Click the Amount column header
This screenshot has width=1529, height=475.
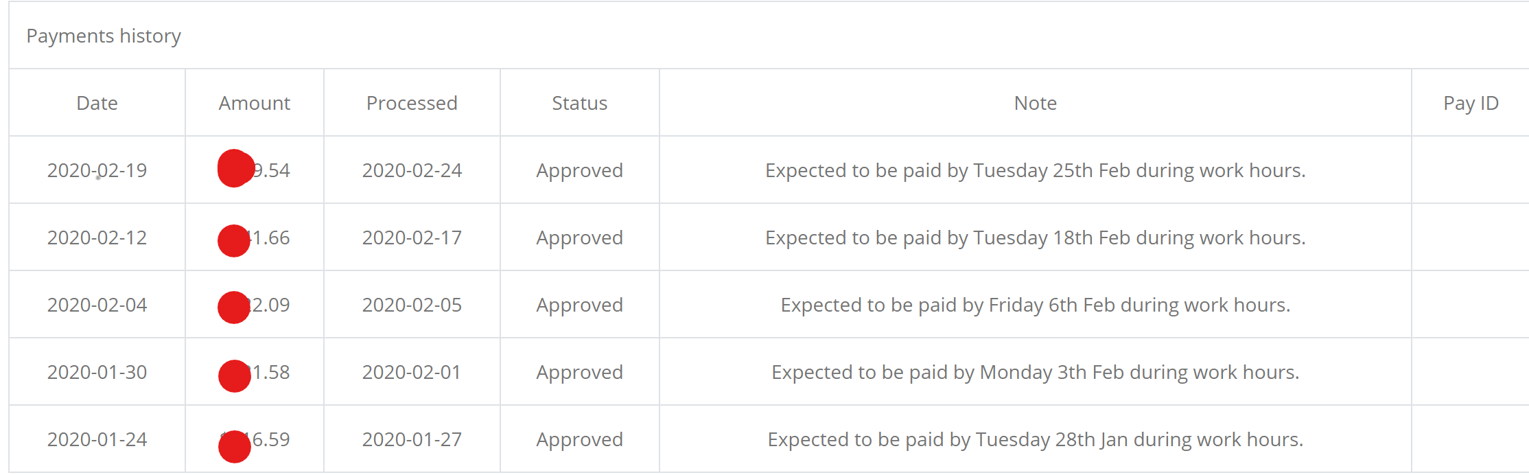coord(254,103)
